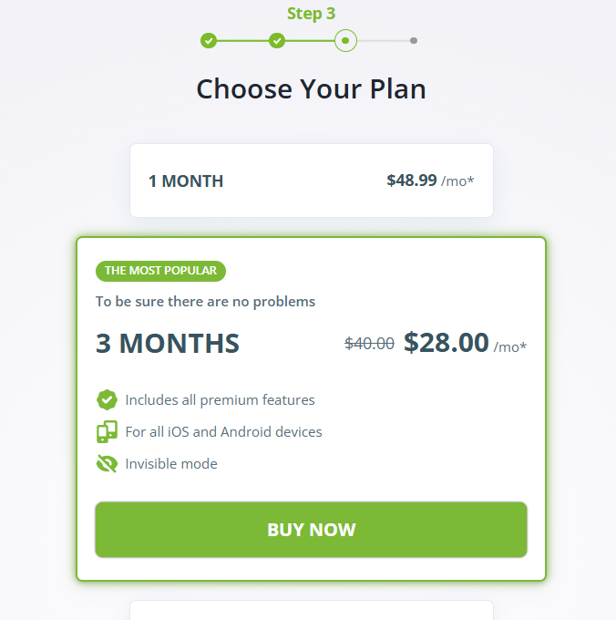Click 'For all iOS and Android devices' text
Viewport: 616px width, 620px height.
(x=223, y=431)
